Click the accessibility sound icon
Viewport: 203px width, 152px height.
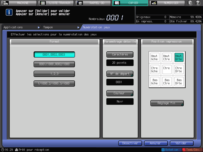(190, 3)
